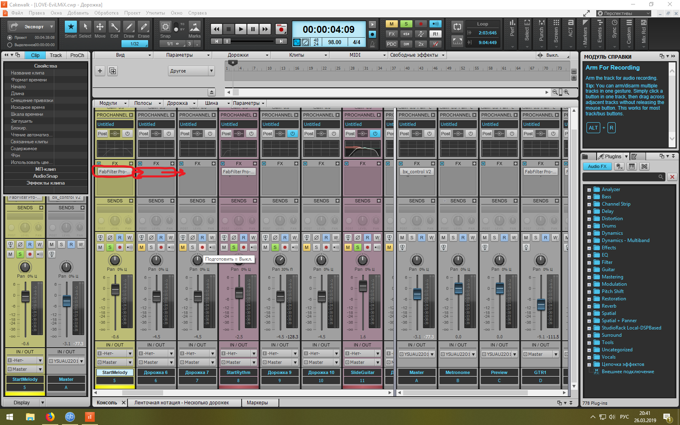The height and width of the screenshot is (425, 680).
Task: Click the Rewind transport button
Action: (217, 29)
